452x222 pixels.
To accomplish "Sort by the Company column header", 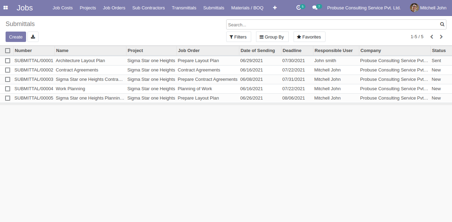I will coord(395,51).
